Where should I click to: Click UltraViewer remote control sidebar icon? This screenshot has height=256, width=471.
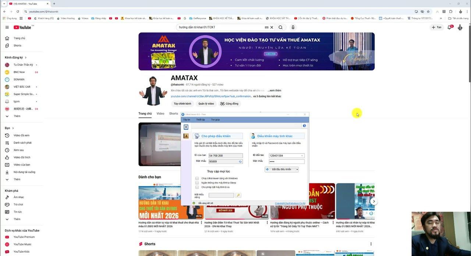tap(186, 127)
